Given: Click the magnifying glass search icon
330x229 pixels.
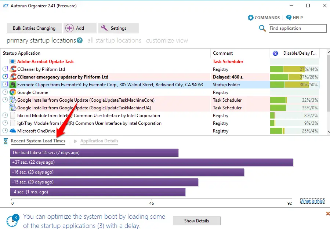Looking at the screenshot, I should (262, 28).
